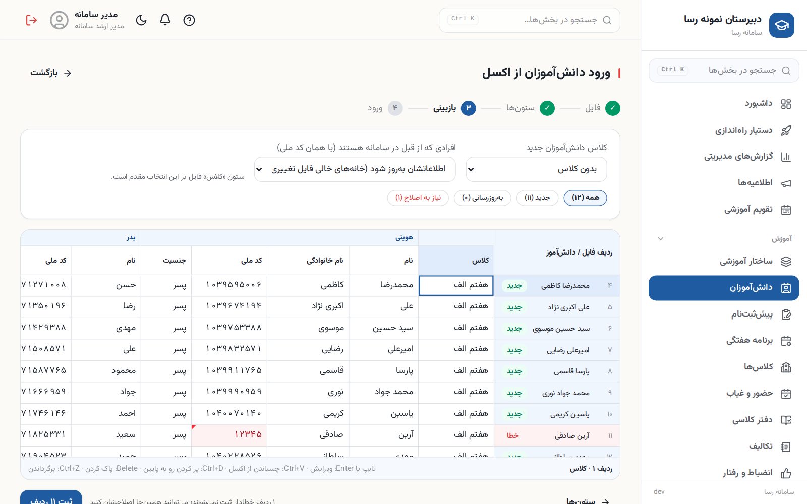
Task: Open حضور و غیاب sidebar item
Action: (724, 394)
